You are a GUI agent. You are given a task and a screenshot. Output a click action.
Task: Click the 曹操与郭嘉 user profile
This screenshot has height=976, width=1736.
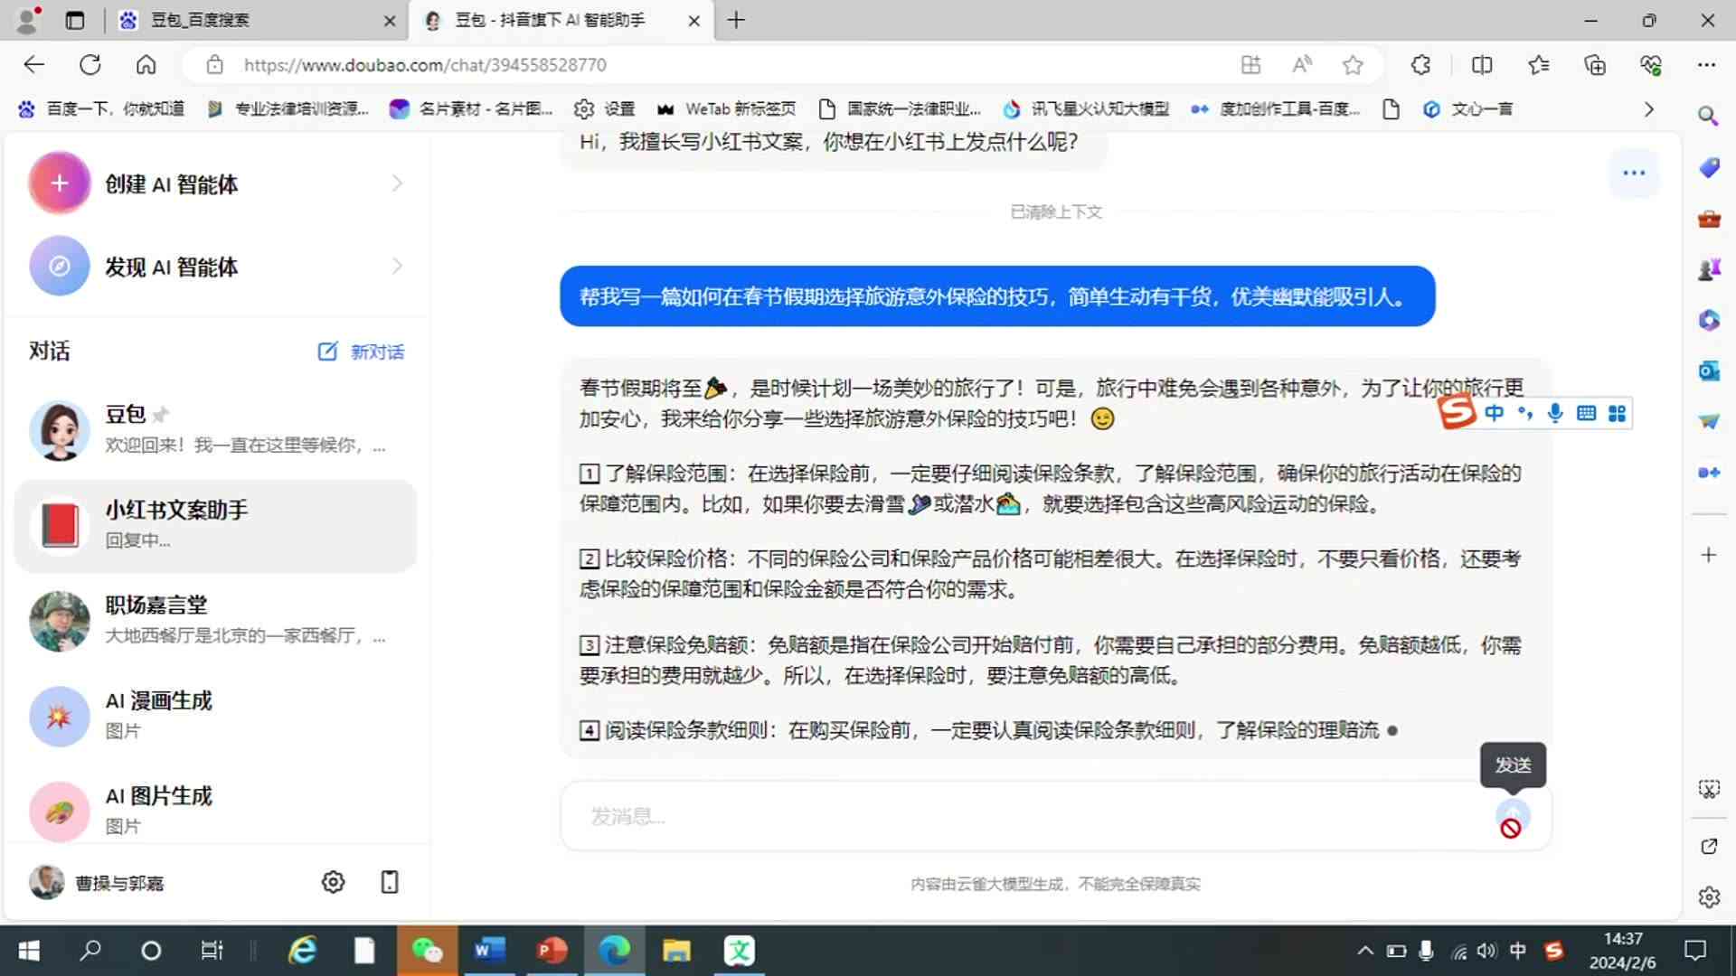pos(97,883)
